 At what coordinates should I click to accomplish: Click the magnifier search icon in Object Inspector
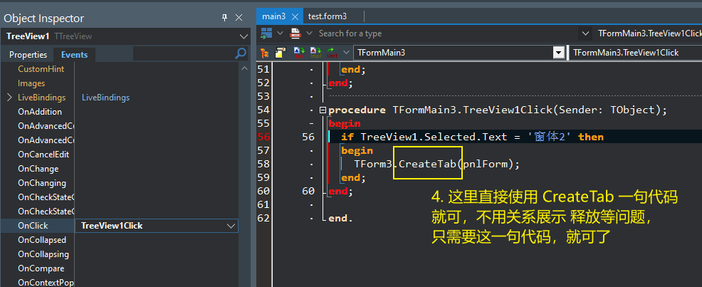pyautogui.click(x=241, y=53)
